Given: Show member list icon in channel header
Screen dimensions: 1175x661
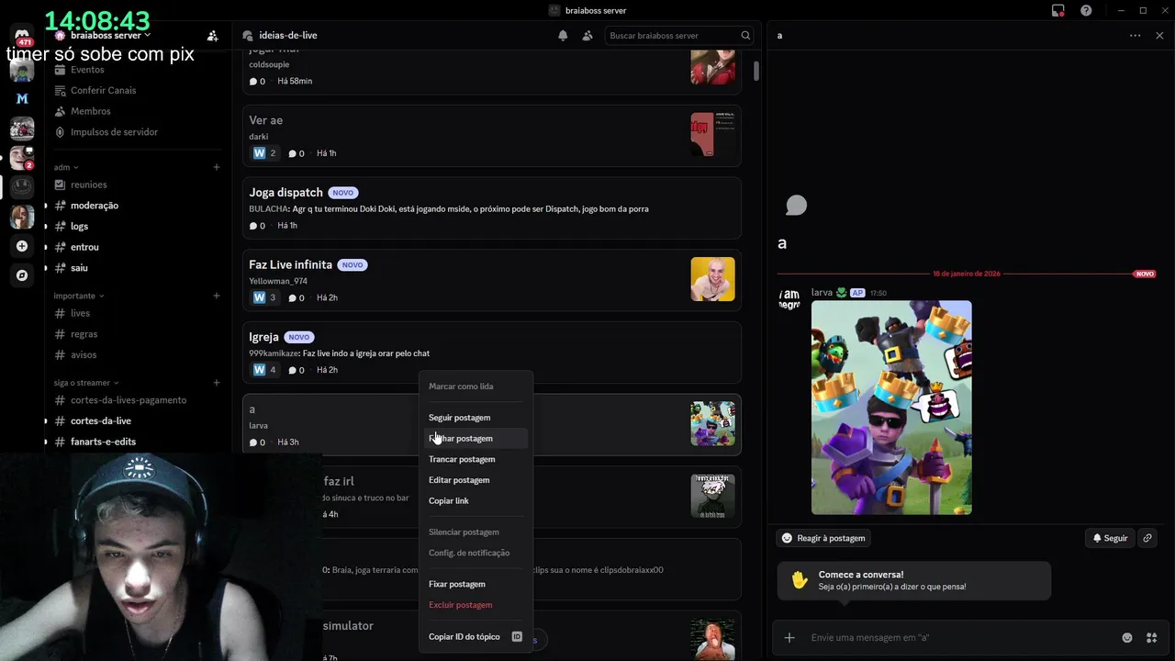Looking at the screenshot, I should 587,36.
